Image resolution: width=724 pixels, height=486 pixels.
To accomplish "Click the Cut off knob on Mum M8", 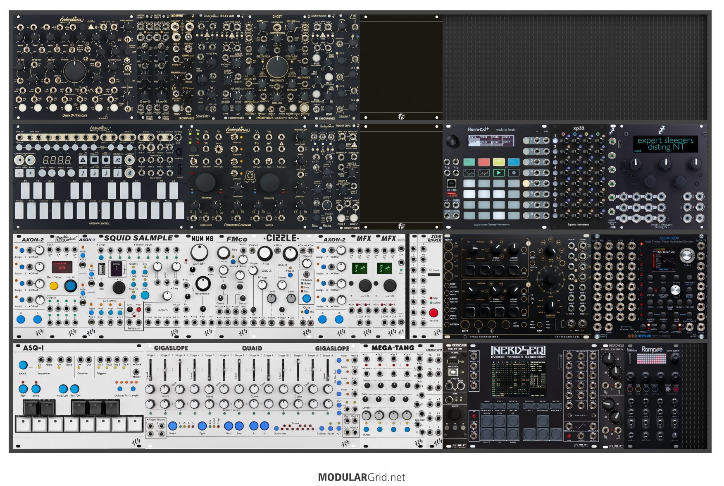I will pyautogui.click(x=199, y=252).
